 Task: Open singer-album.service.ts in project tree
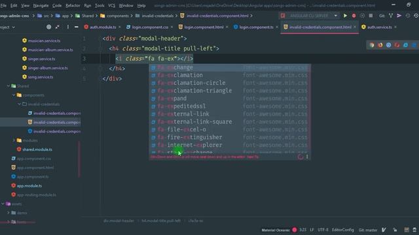pos(48,68)
